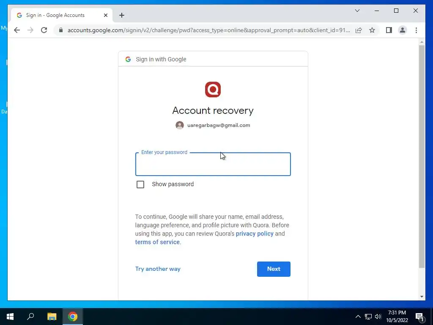This screenshot has width=433, height=325.
Task: Select the Sign in - Google Accounts tab
Action: click(62, 15)
